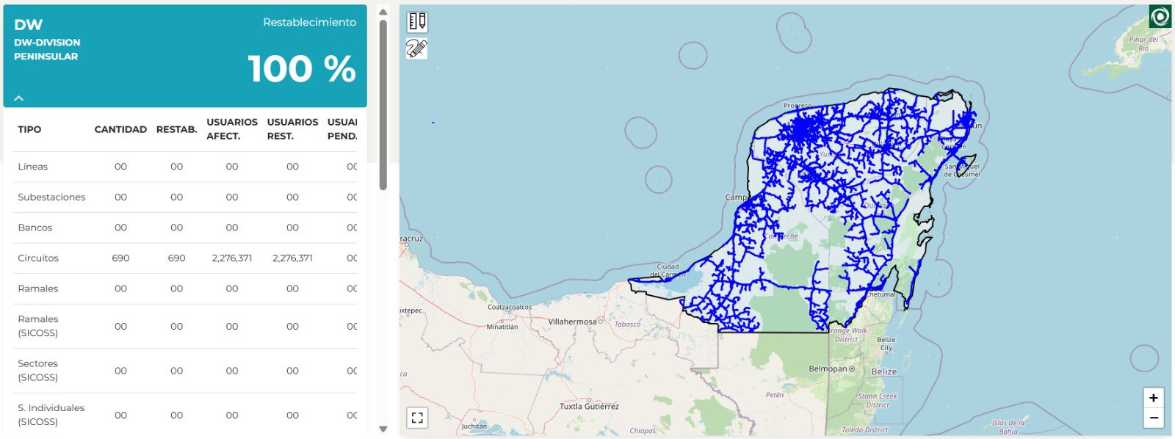The image size is (1175, 439).
Task: Select the Circuitos row label
Action: click(x=38, y=258)
